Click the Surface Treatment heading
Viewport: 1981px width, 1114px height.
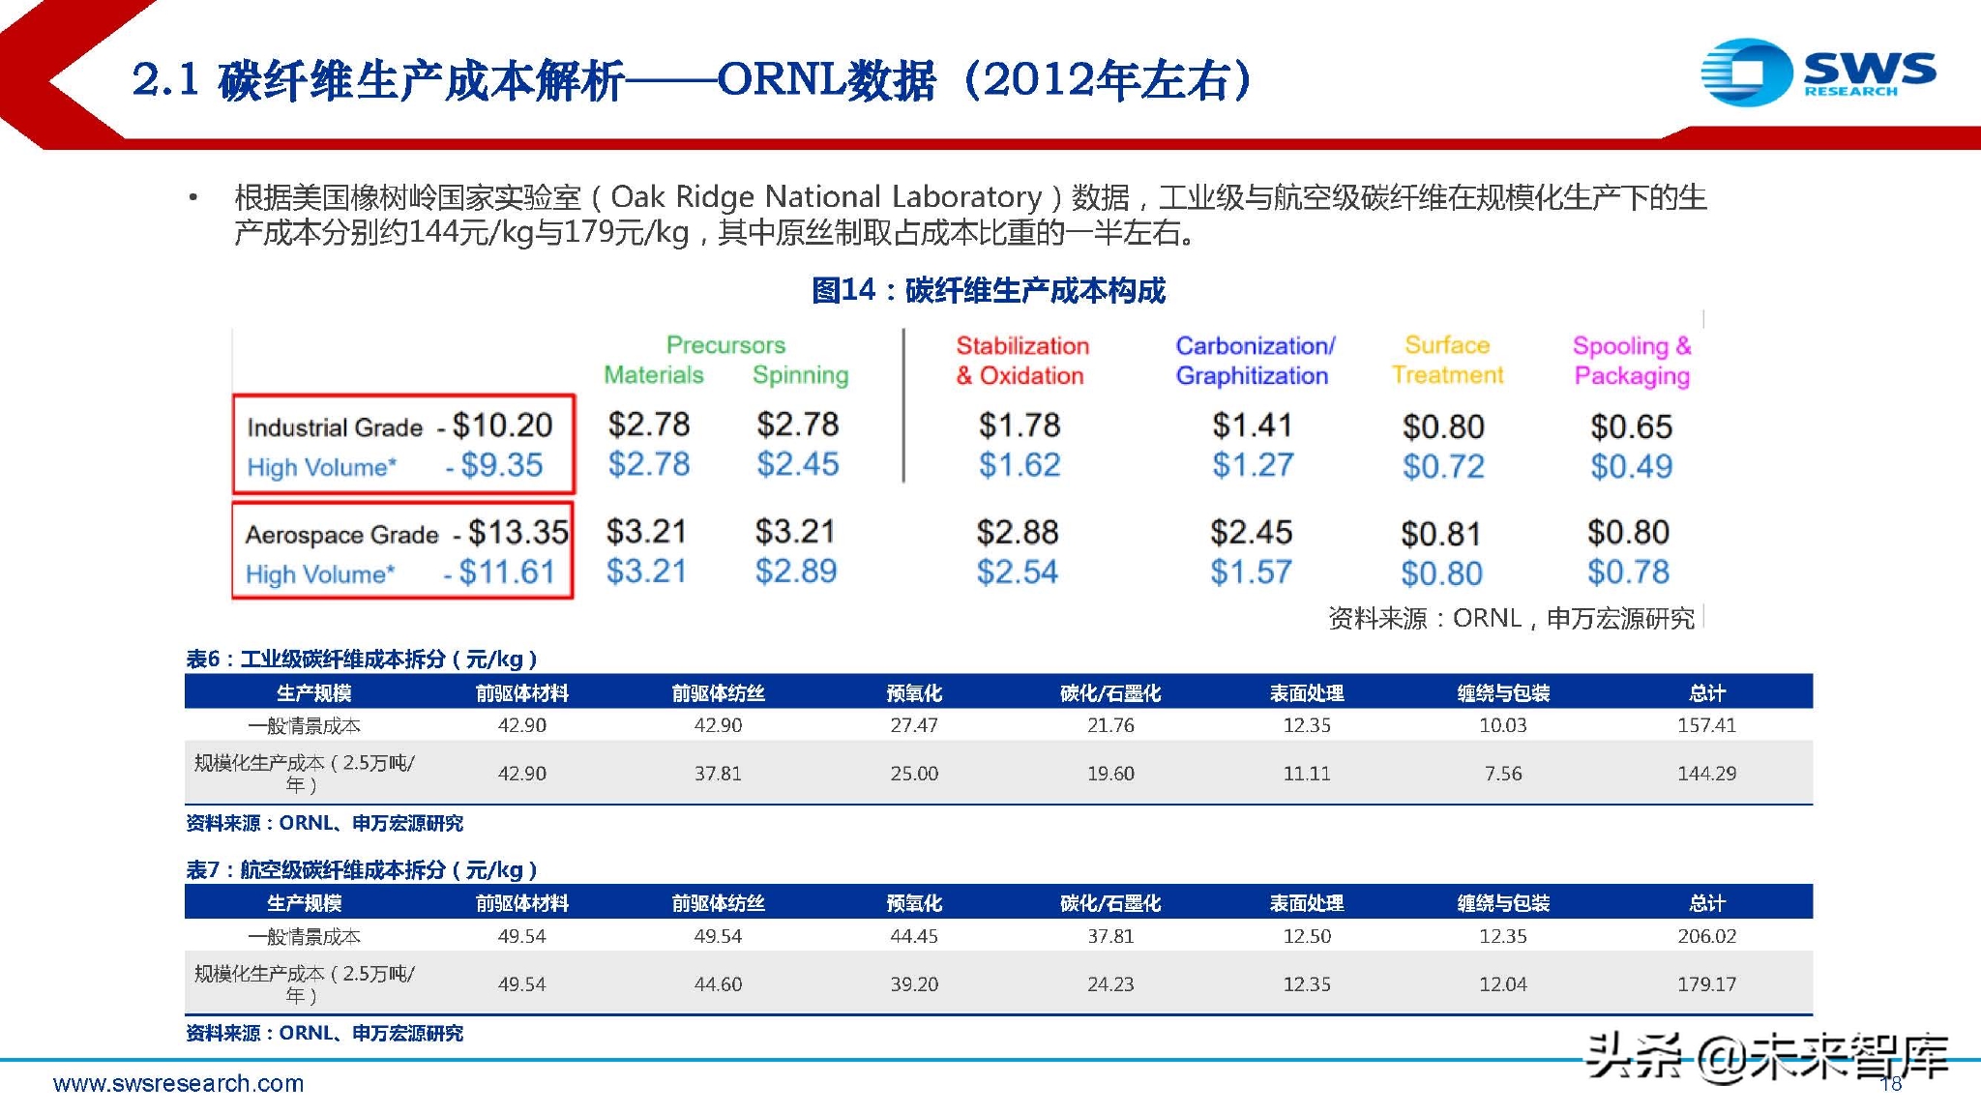pos(1447,361)
